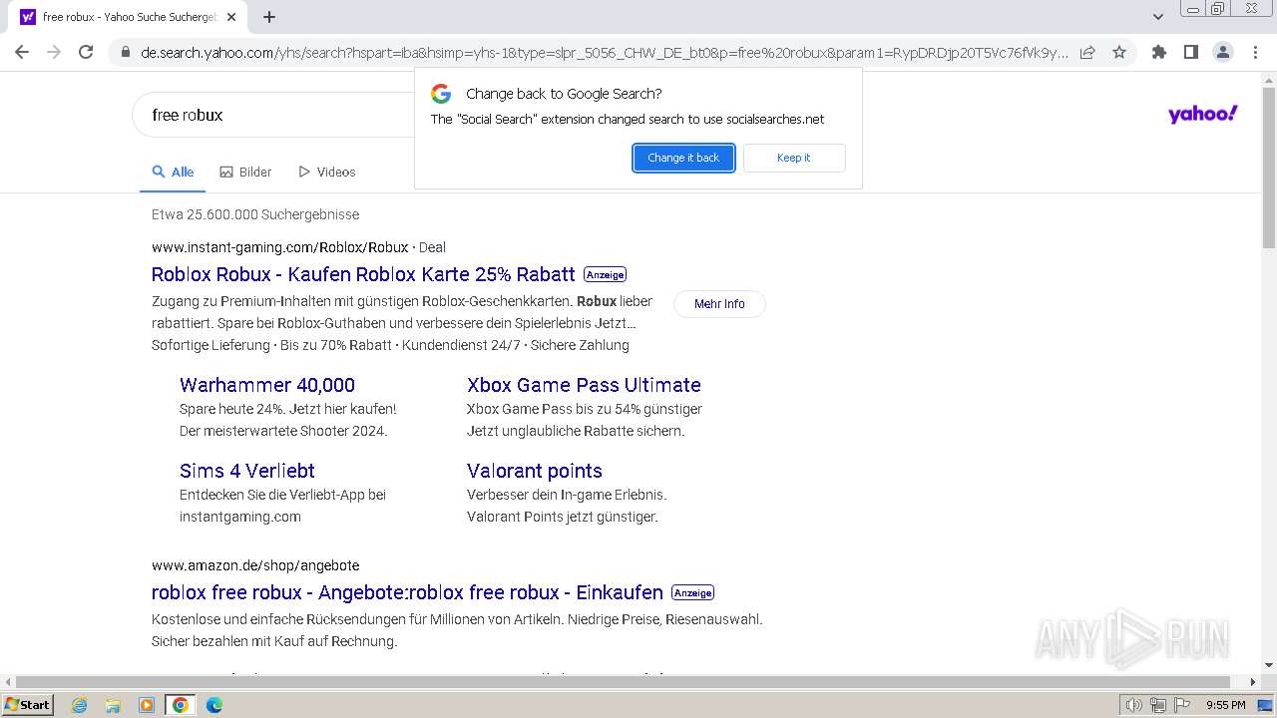
Task: Launch Internet Explorer from taskbar
Action: tap(79, 705)
